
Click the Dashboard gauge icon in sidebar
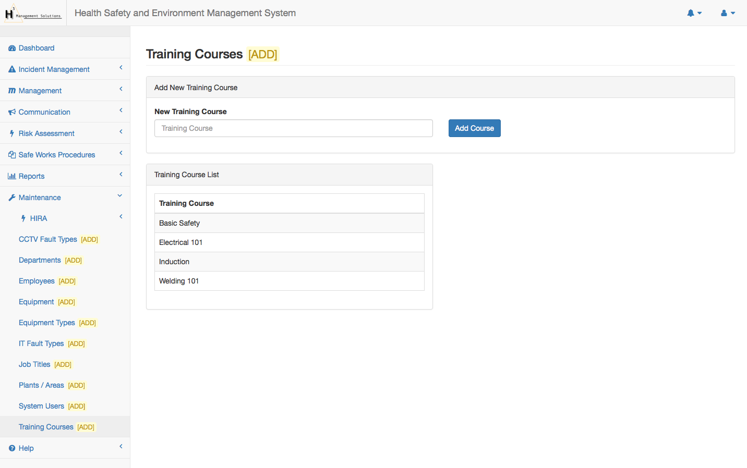pyautogui.click(x=12, y=48)
